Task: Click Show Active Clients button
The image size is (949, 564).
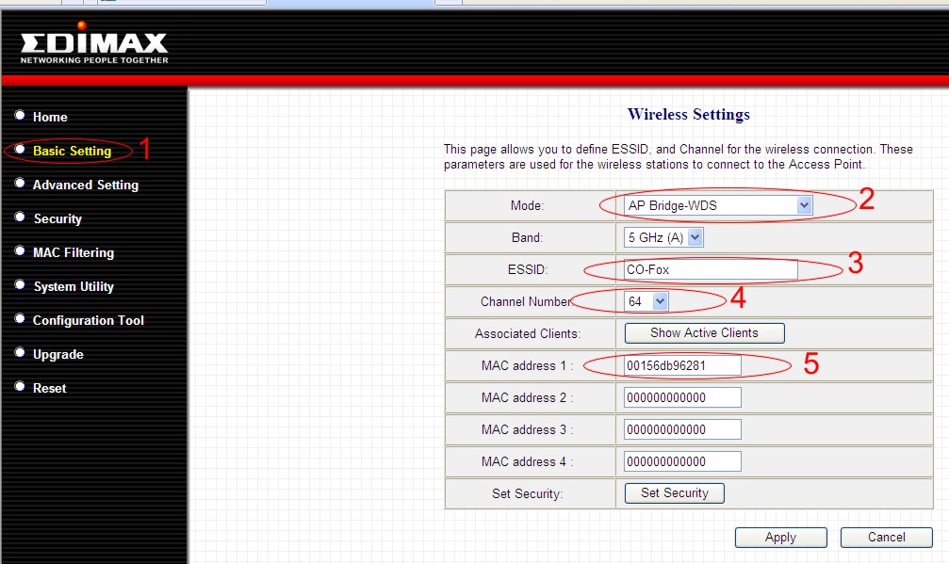Action: 705,333
